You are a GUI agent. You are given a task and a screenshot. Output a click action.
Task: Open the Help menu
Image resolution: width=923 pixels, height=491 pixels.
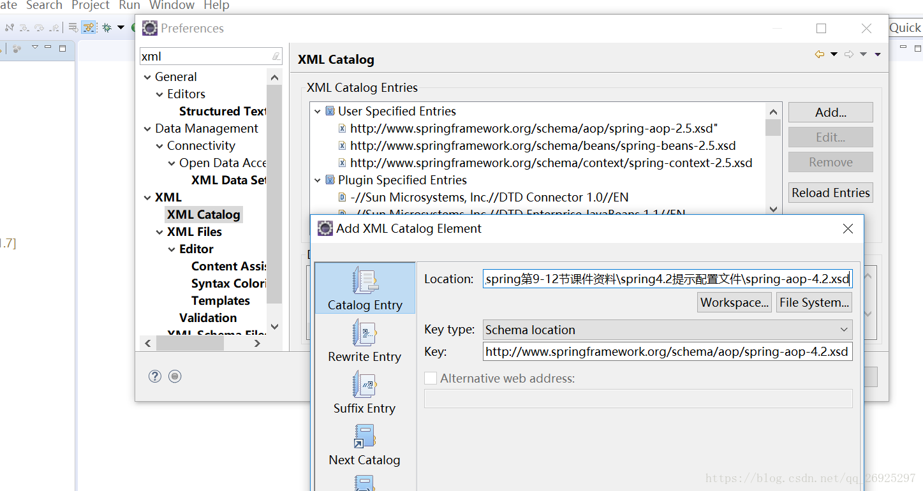pos(216,6)
